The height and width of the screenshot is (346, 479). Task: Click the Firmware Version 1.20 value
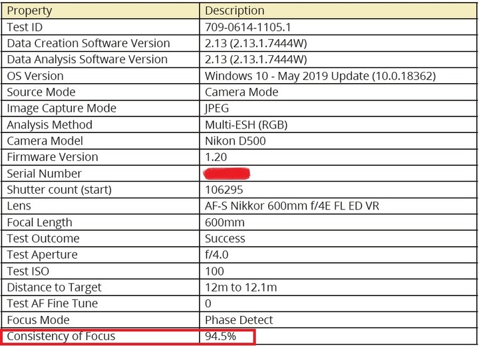(216, 157)
